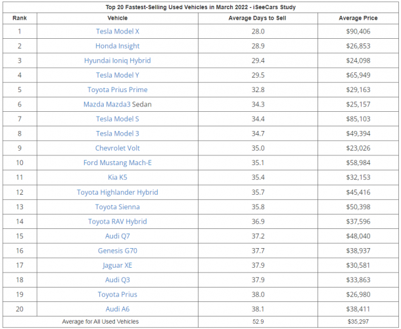Open the Toyota Sienna link
This screenshot has width=401, height=329.
click(x=117, y=207)
